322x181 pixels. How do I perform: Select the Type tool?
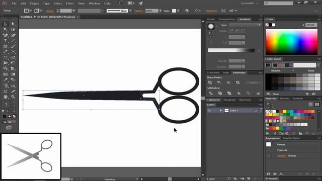(x=6, y=41)
